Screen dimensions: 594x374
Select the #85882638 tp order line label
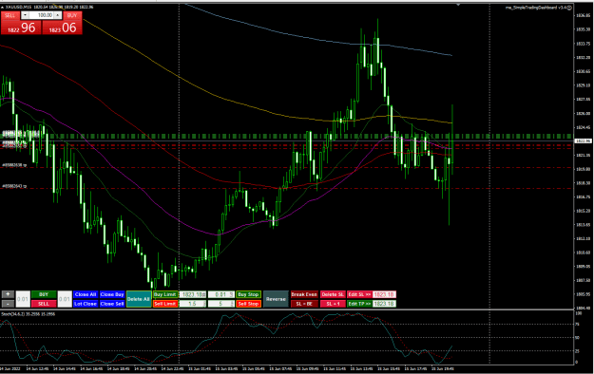tap(14, 165)
